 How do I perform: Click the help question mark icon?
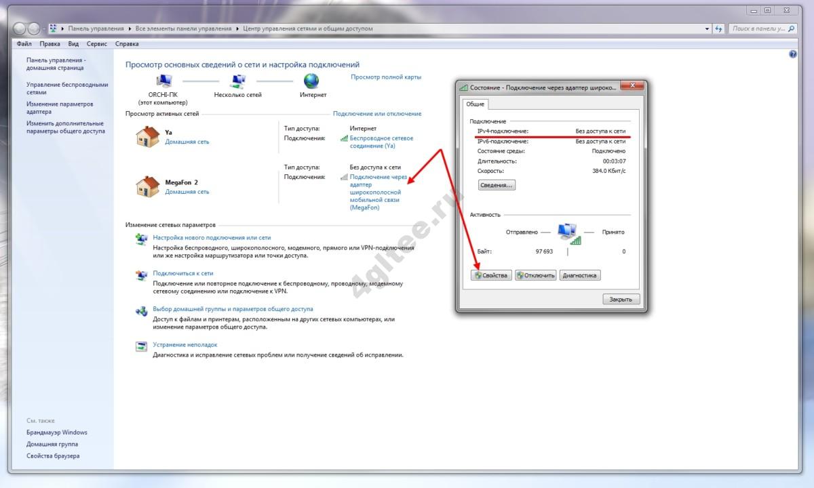pyautogui.click(x=793, y=54)
